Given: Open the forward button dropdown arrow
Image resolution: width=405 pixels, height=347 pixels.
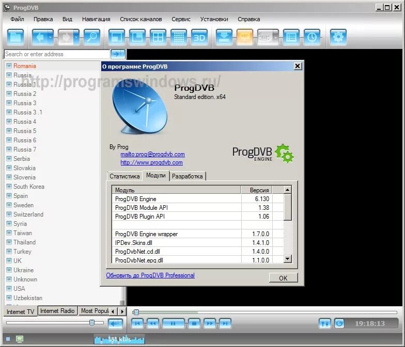Looking at the screenshot, I should click(76, 37).
